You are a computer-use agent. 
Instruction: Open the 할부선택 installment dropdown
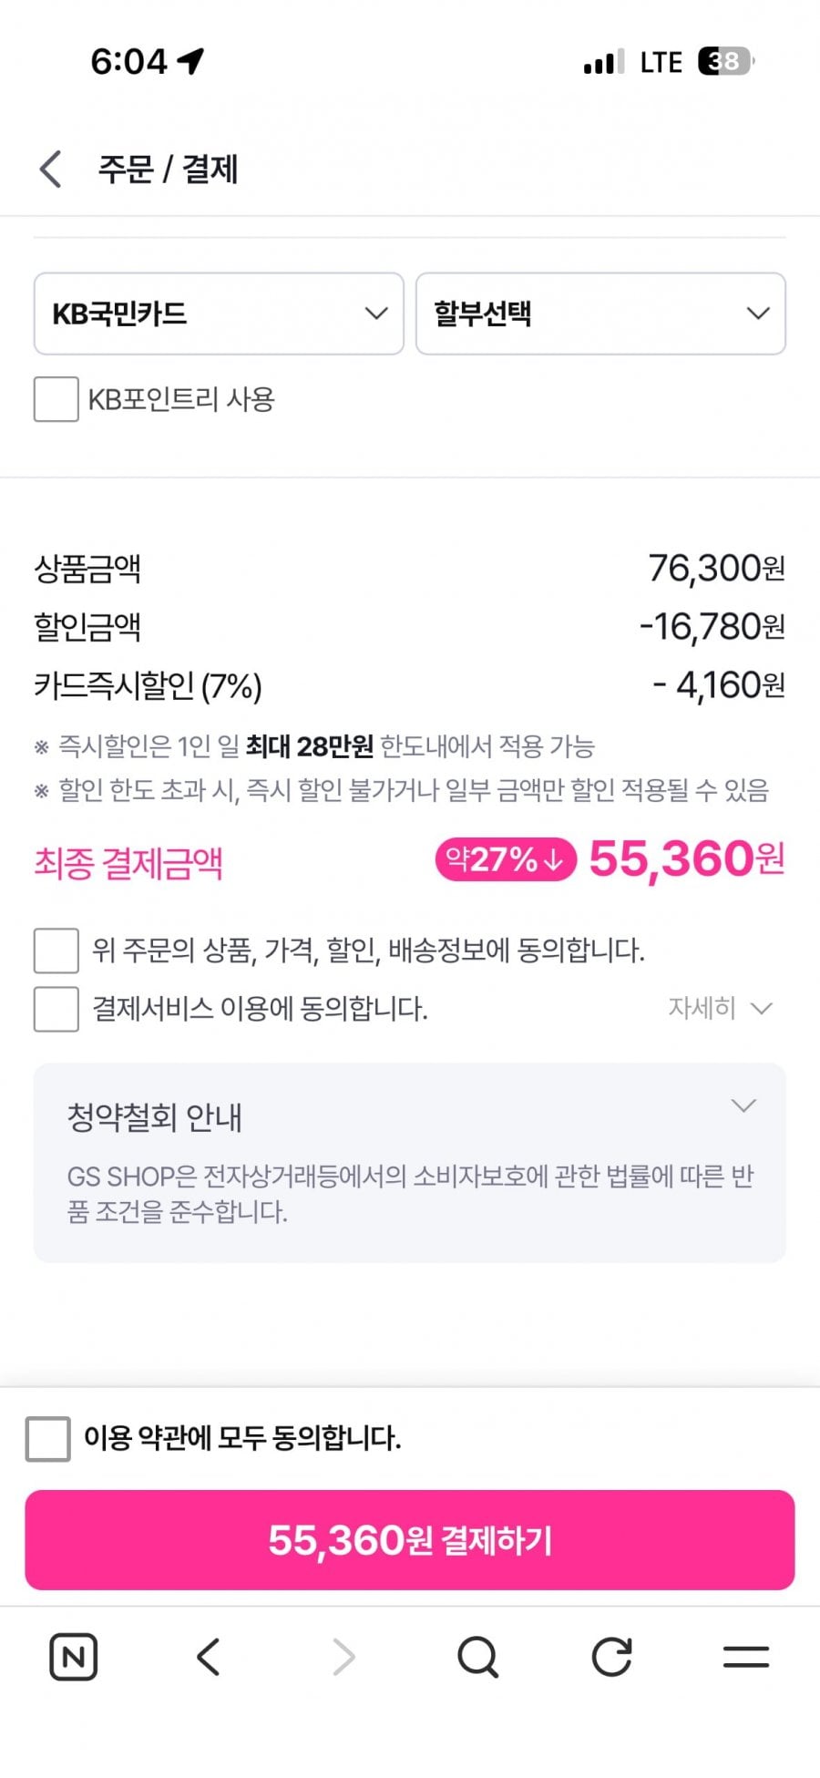click(x=600, y=313)
